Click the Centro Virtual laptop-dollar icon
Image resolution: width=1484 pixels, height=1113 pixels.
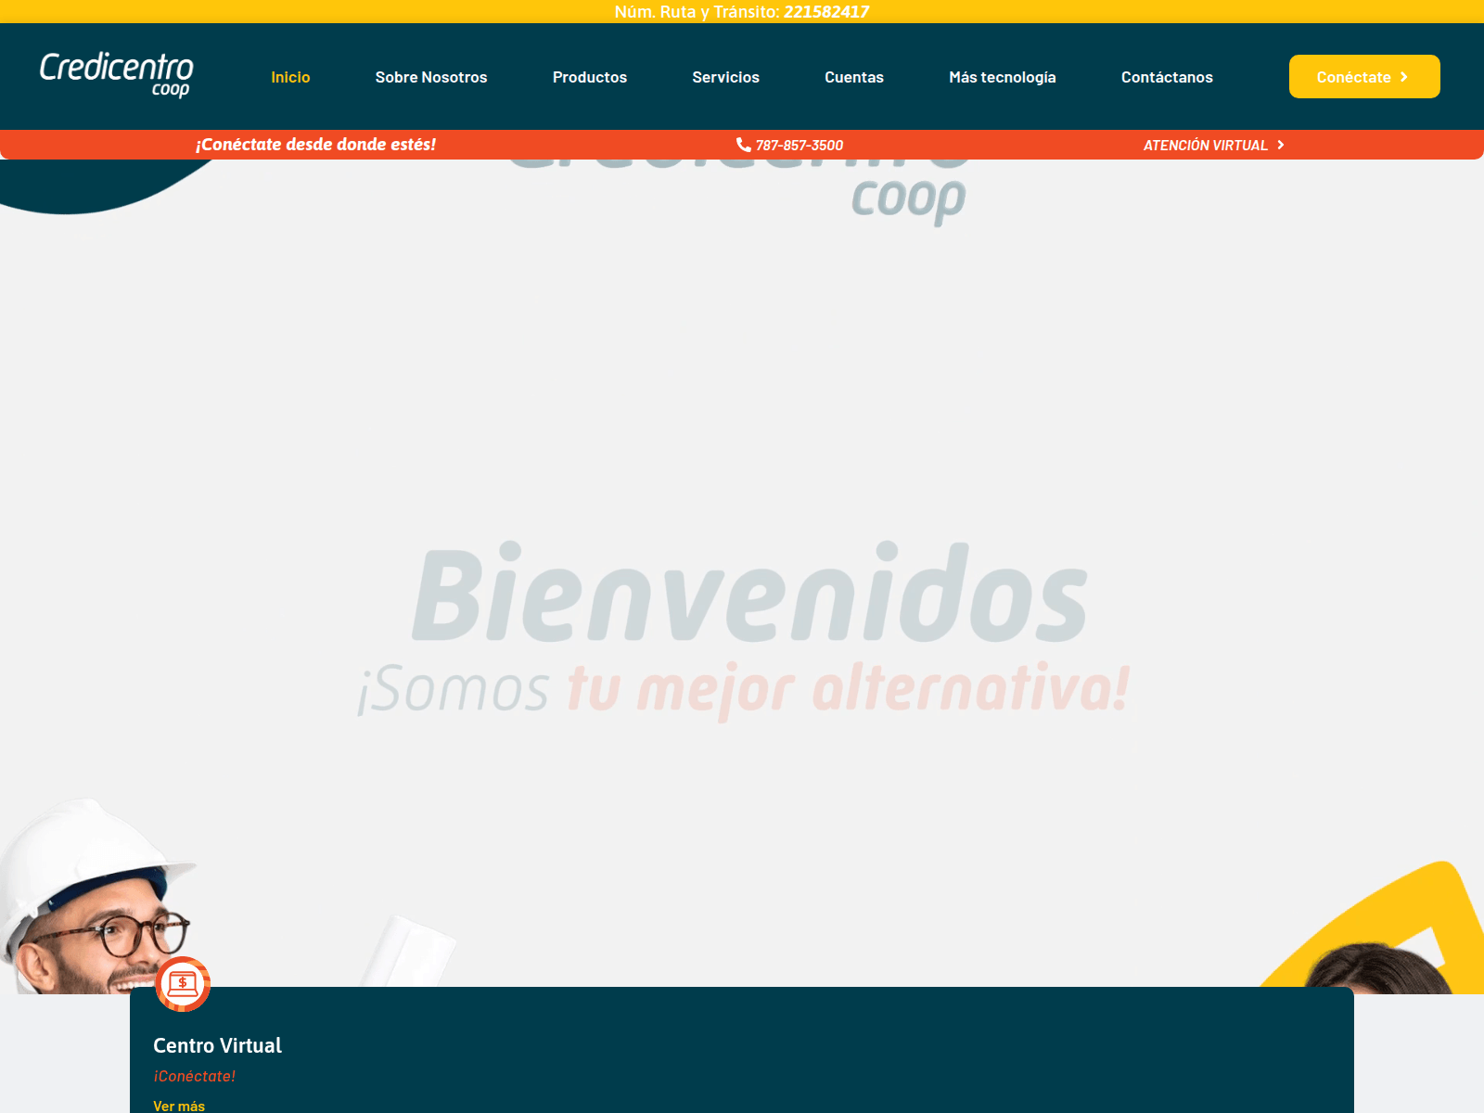click(183, 984)
